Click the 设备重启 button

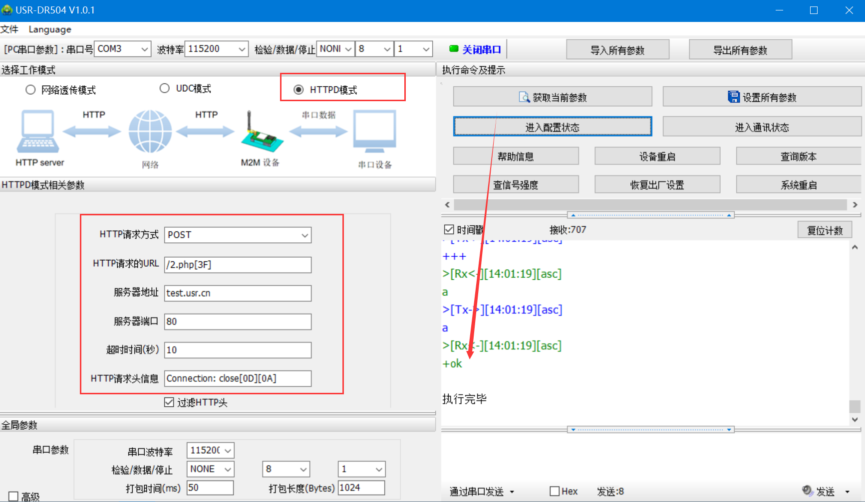click(657, 156)
